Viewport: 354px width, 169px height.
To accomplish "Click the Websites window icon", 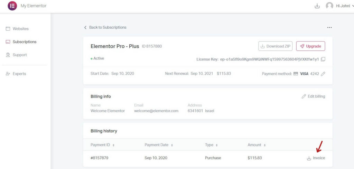I will (8, 29).
